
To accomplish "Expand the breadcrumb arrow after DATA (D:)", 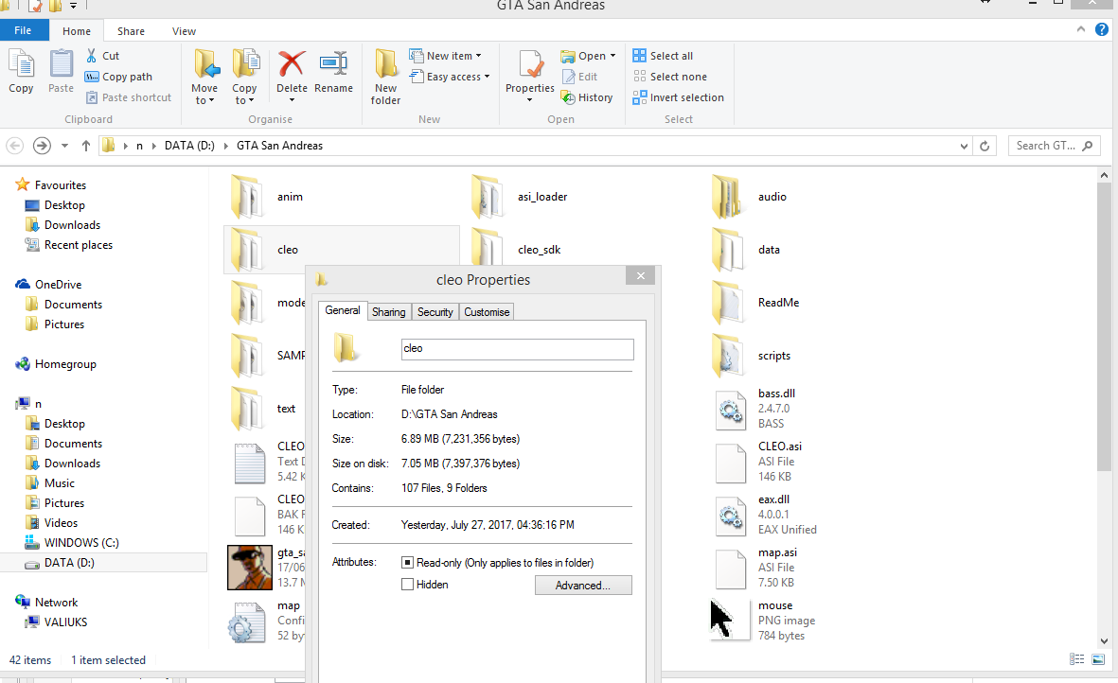I will tap(226, 146).
